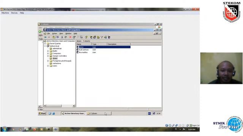Open the Help menu in Active Directory window
Screen dimensions: 243x136
75,34
